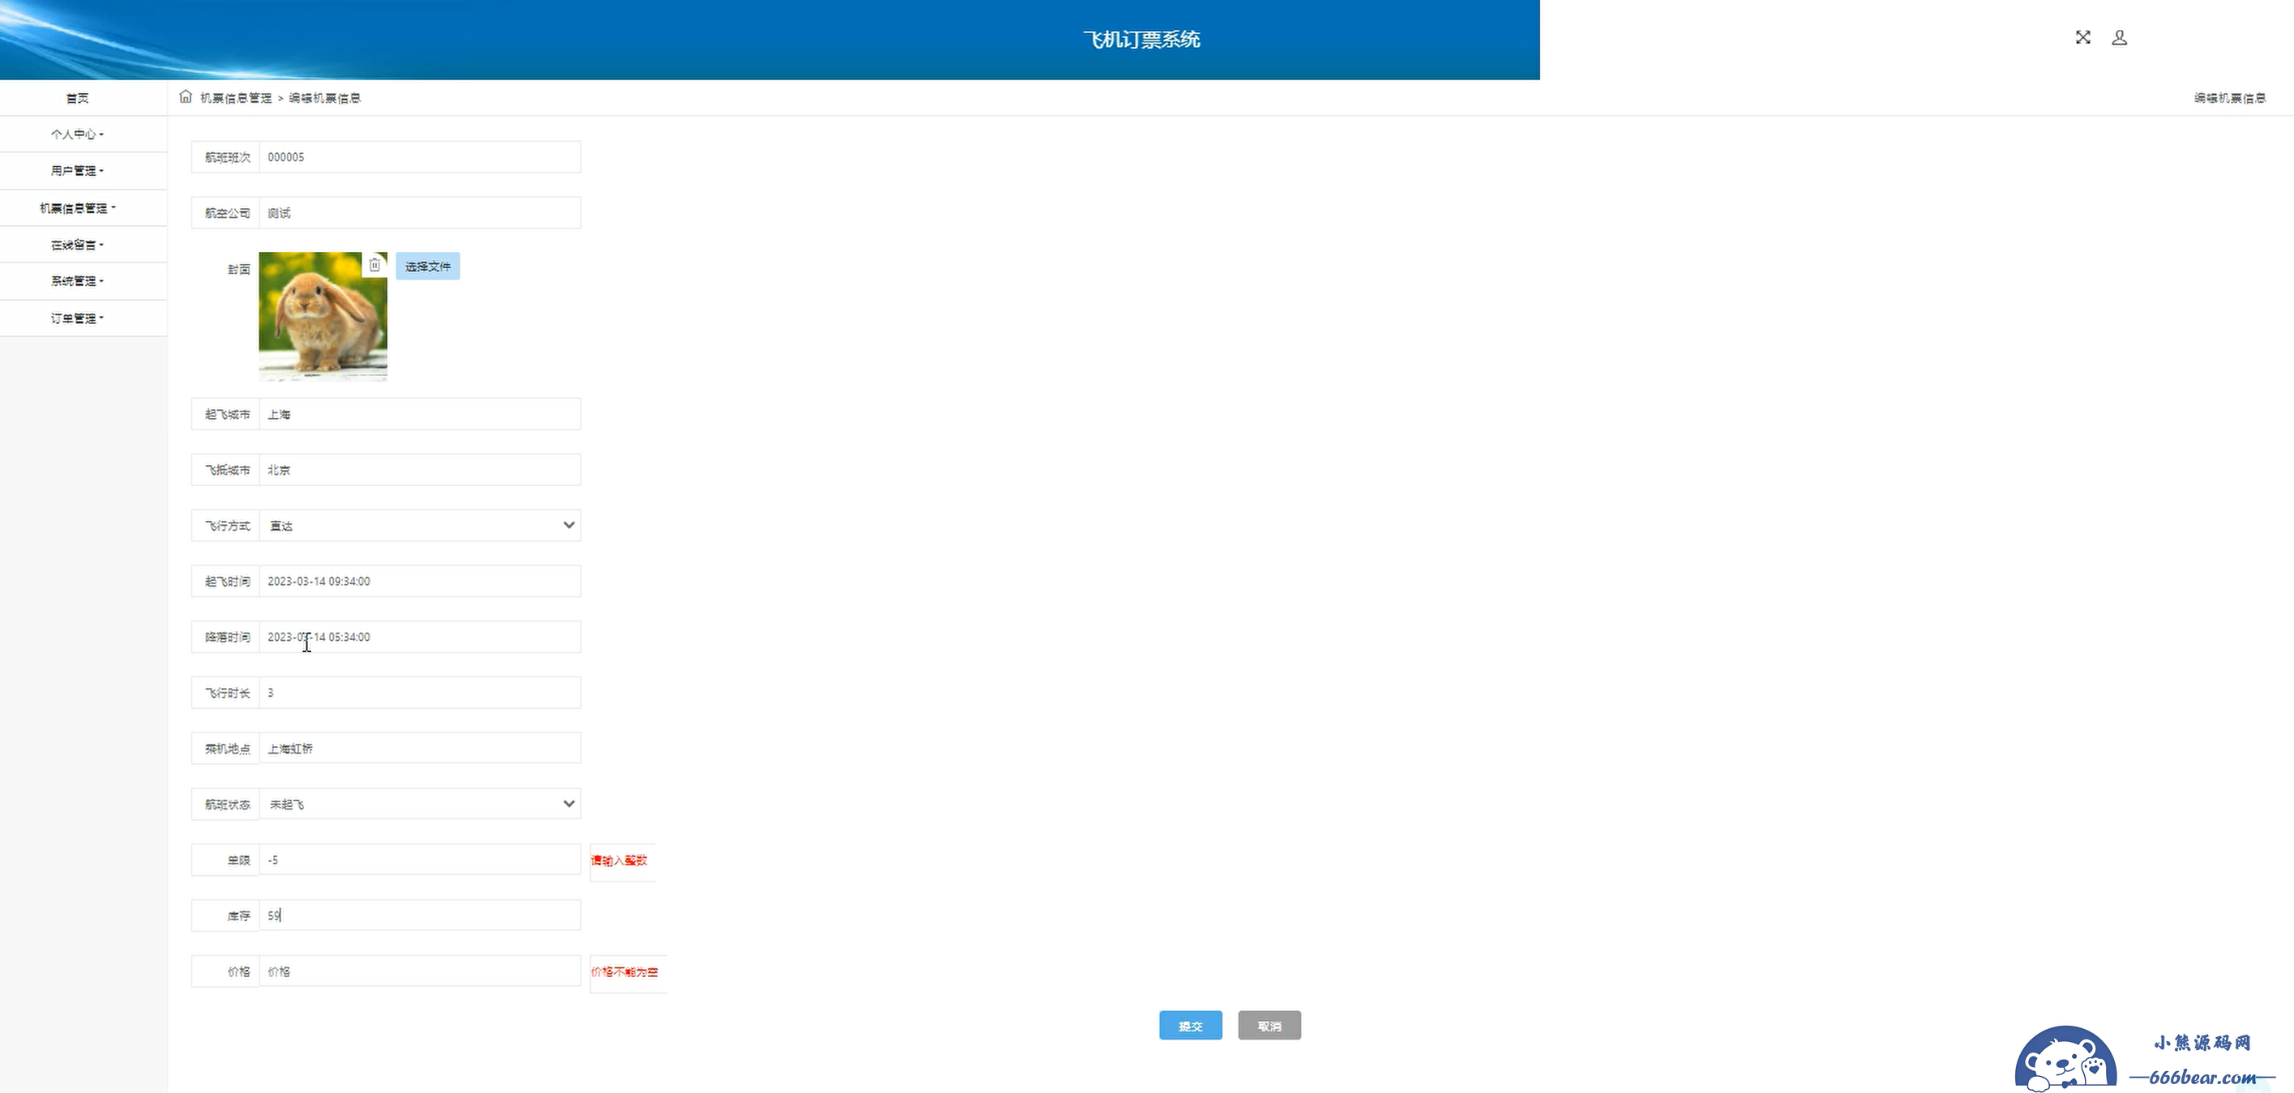Expand the 个人中心 sidebar menu
The height and width of the screenshot is (1093, 2294).
pyautogui.click(x=78, y=134)
